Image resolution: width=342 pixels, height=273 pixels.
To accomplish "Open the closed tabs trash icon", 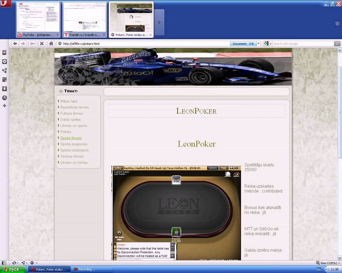I will (x=337, y=24).
